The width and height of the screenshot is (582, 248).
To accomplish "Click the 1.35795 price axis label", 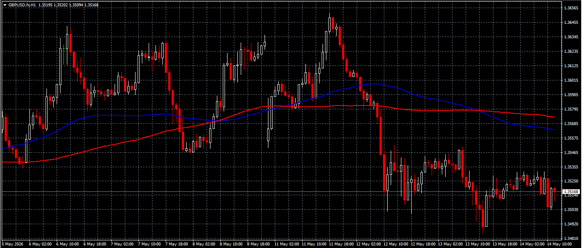I will coord(571,109).
